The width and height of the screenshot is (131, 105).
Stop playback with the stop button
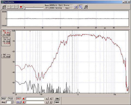(x=13, y=7)
